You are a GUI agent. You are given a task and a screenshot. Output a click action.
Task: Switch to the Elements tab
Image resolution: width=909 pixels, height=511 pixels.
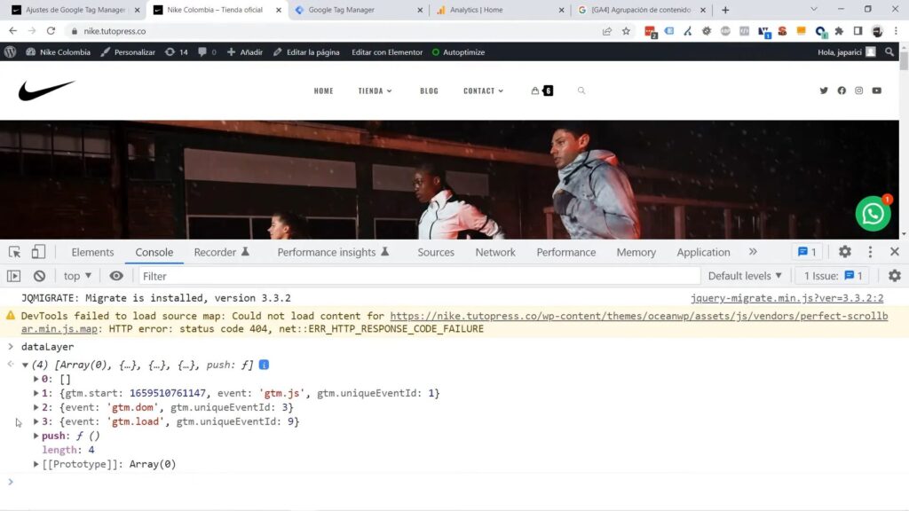click(x=92, y=252)
